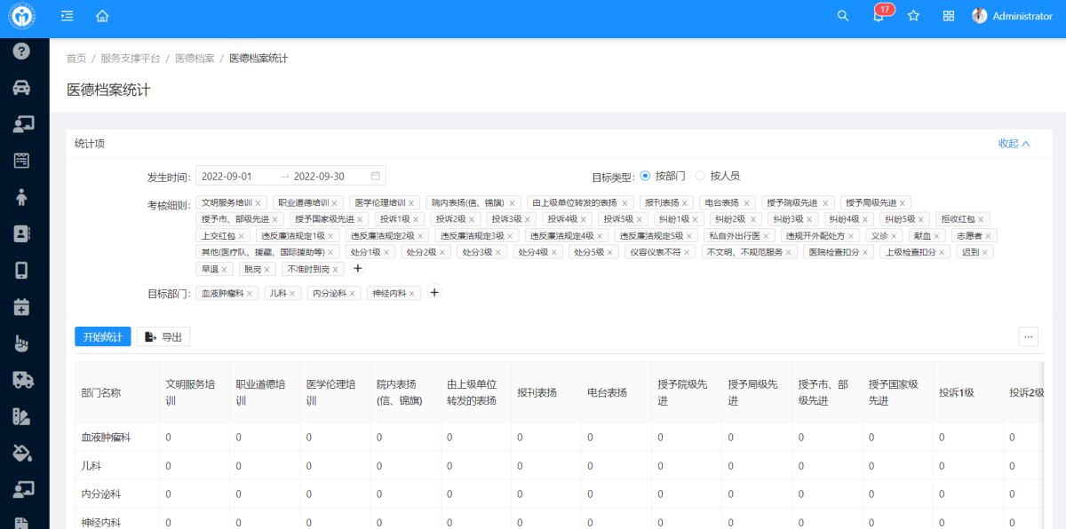Open favorites with the star icon
Image resolution: width=1066 pixels, height=529 pixels.
click(x=913, y=16)
